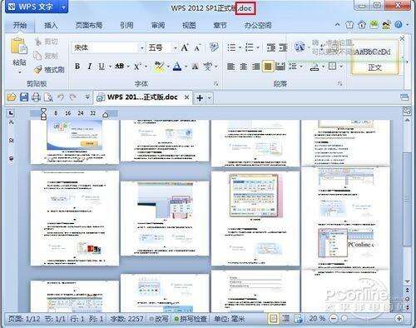416x328 pixels.
Task: Expand quick access toolbar dropdown
Action: point(87,97)
